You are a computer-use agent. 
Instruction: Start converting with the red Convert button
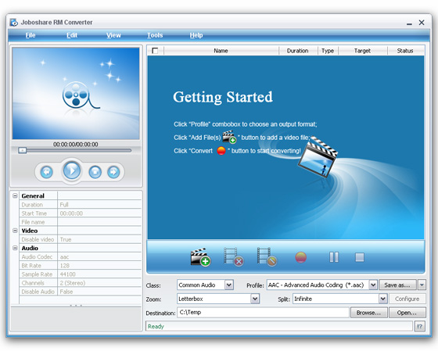coord(301,257)
